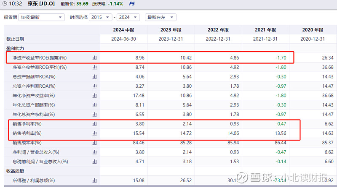Image resolution: width=337 pixels, height=188 pixels.
Task: Select the 2022 年报 column header
Action: pyautogui.click(x=218, y=30)
